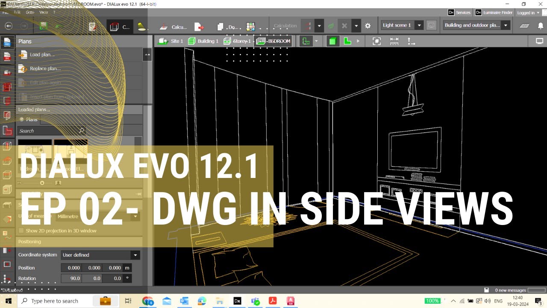547x308 pixels.
Task: Expand the layout view dropdown arrow
Action: [316, 41]
